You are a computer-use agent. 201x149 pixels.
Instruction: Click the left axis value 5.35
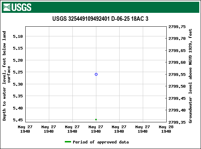click(x=18, y=96)
